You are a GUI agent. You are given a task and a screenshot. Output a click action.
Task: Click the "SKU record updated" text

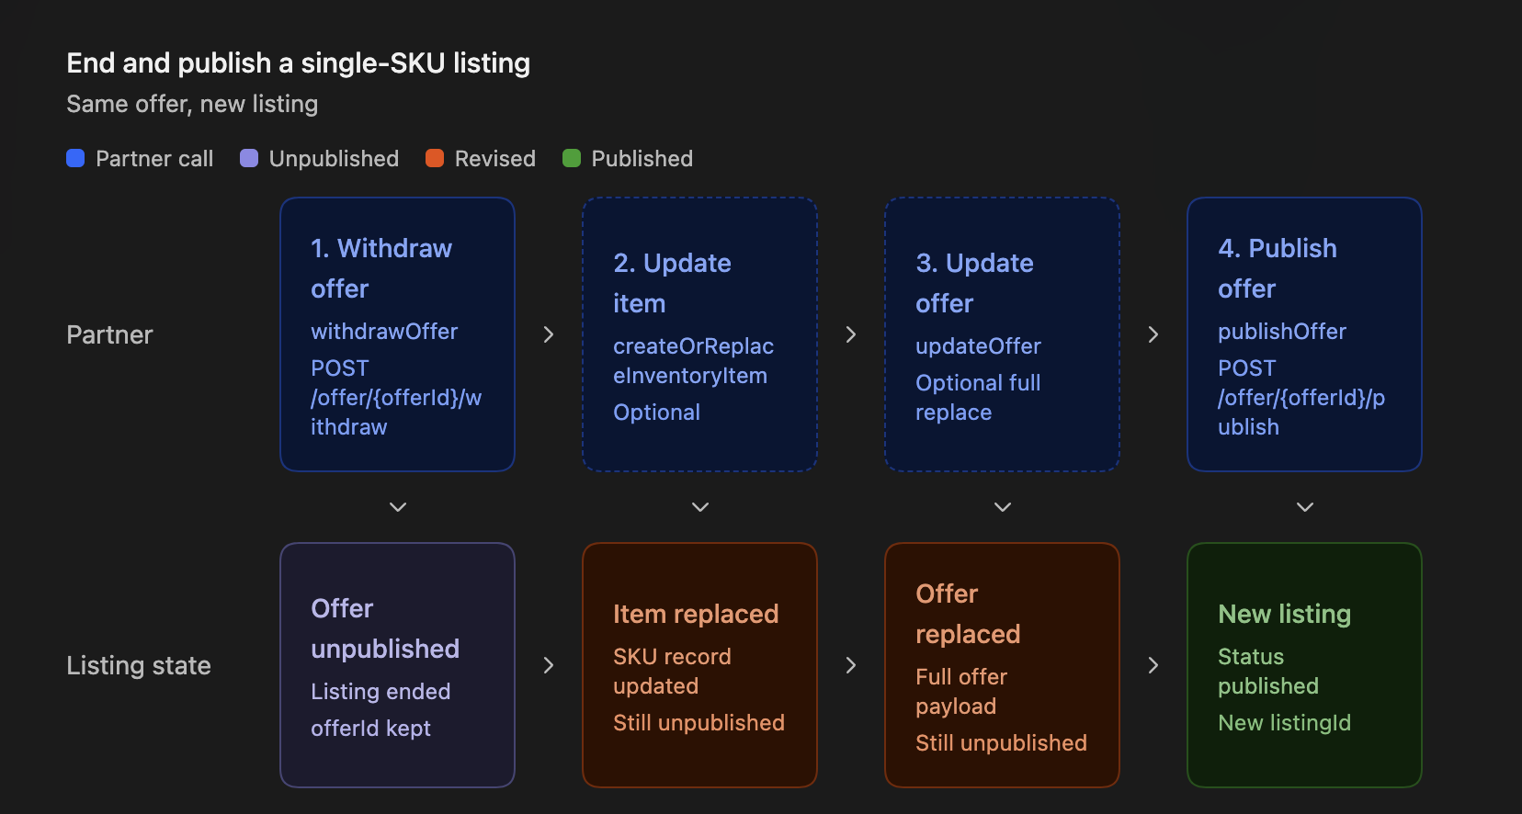click(x=672, y=672)
